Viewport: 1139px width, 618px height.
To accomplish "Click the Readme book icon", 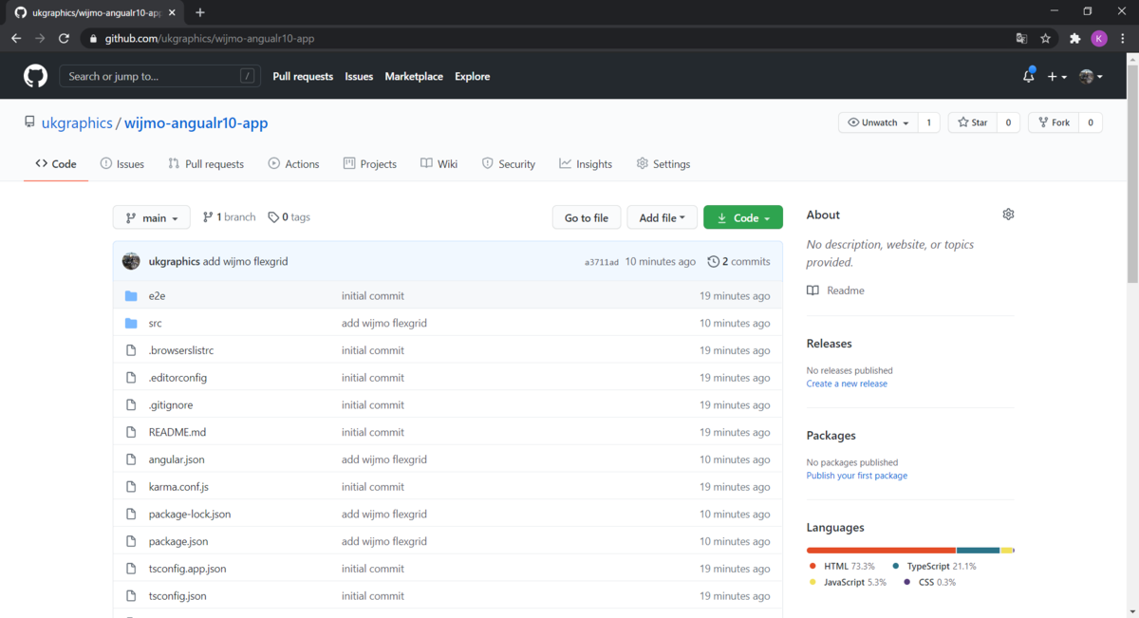I will [x=812, y=290].
